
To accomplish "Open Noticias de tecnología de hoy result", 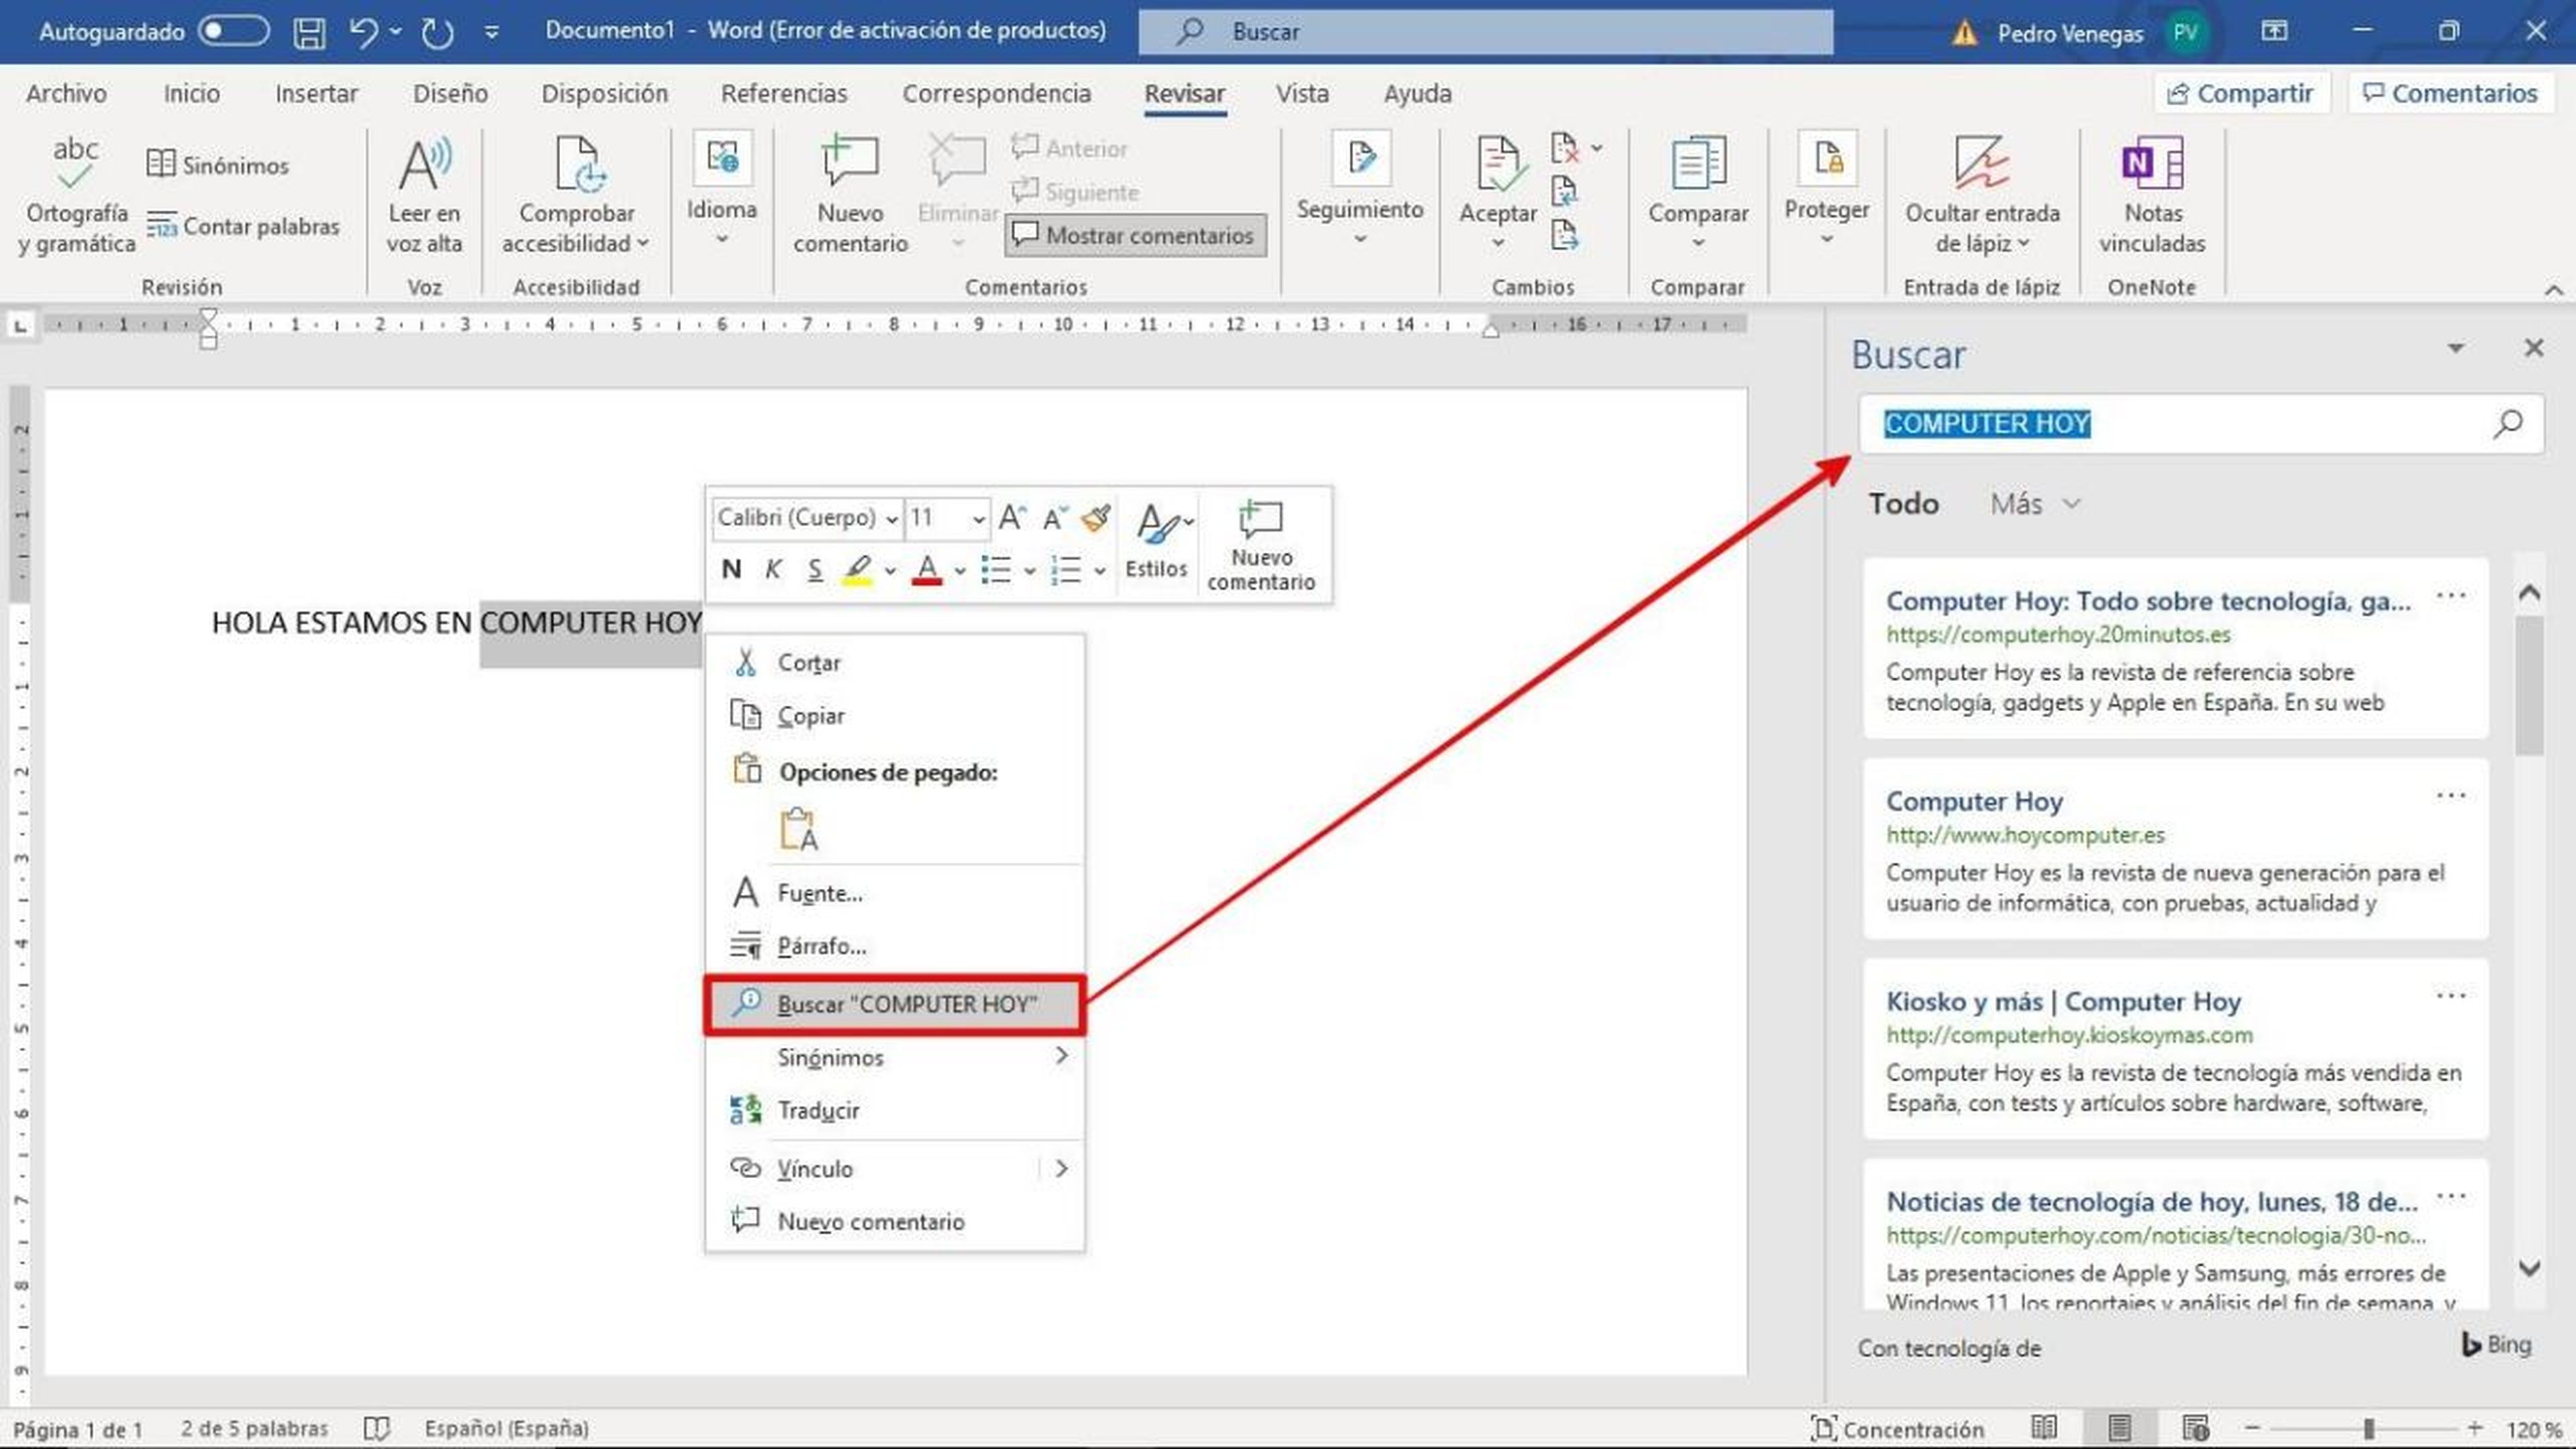I will point(2151,1201).
